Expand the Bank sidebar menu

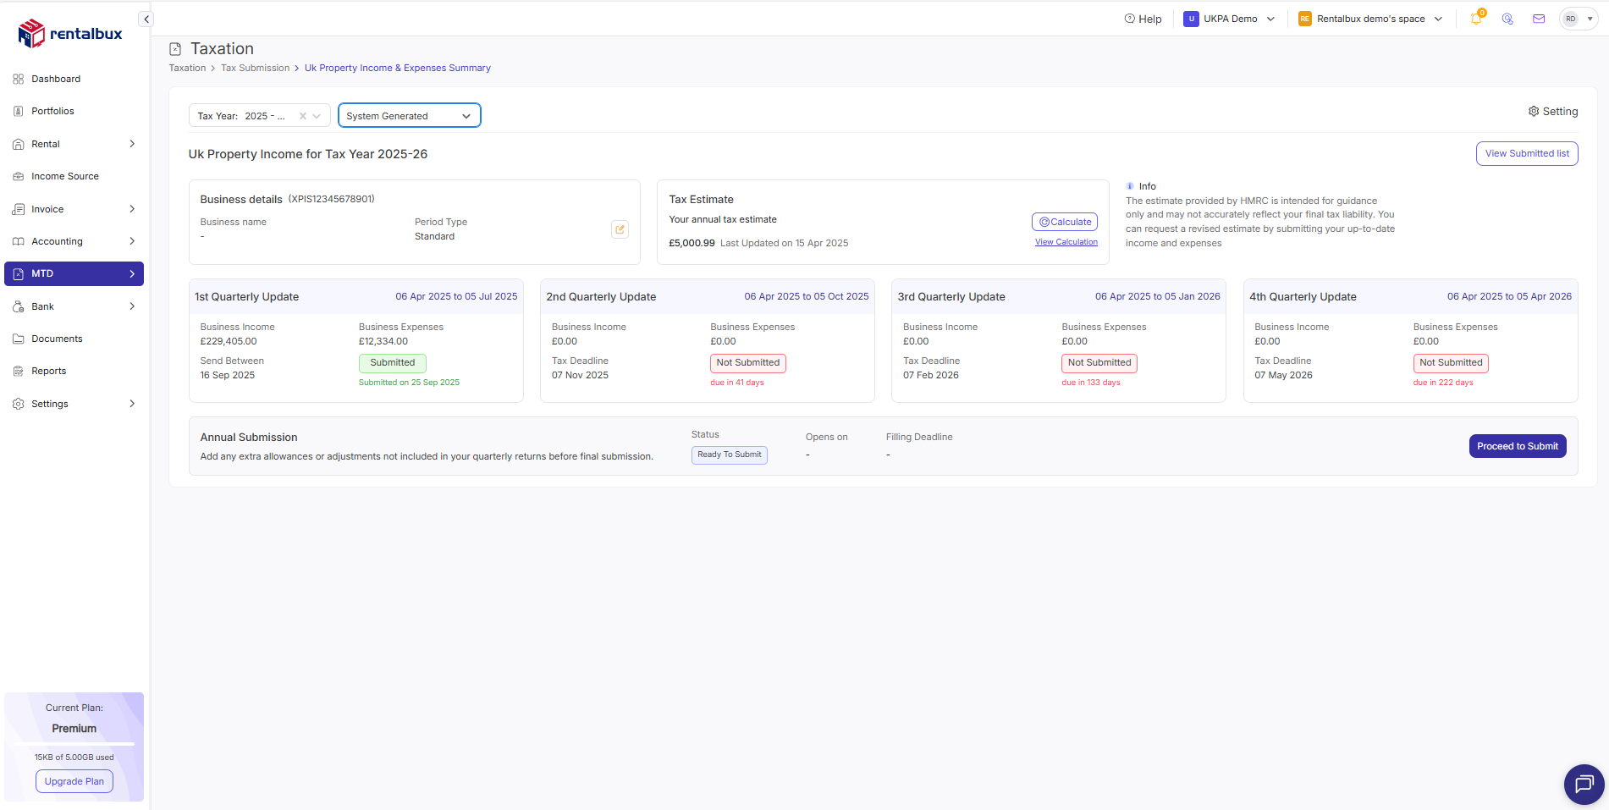point(74,306)
